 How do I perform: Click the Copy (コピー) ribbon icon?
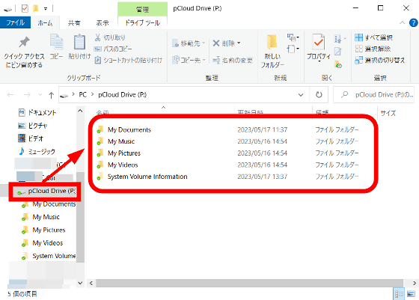coord(56,42)
